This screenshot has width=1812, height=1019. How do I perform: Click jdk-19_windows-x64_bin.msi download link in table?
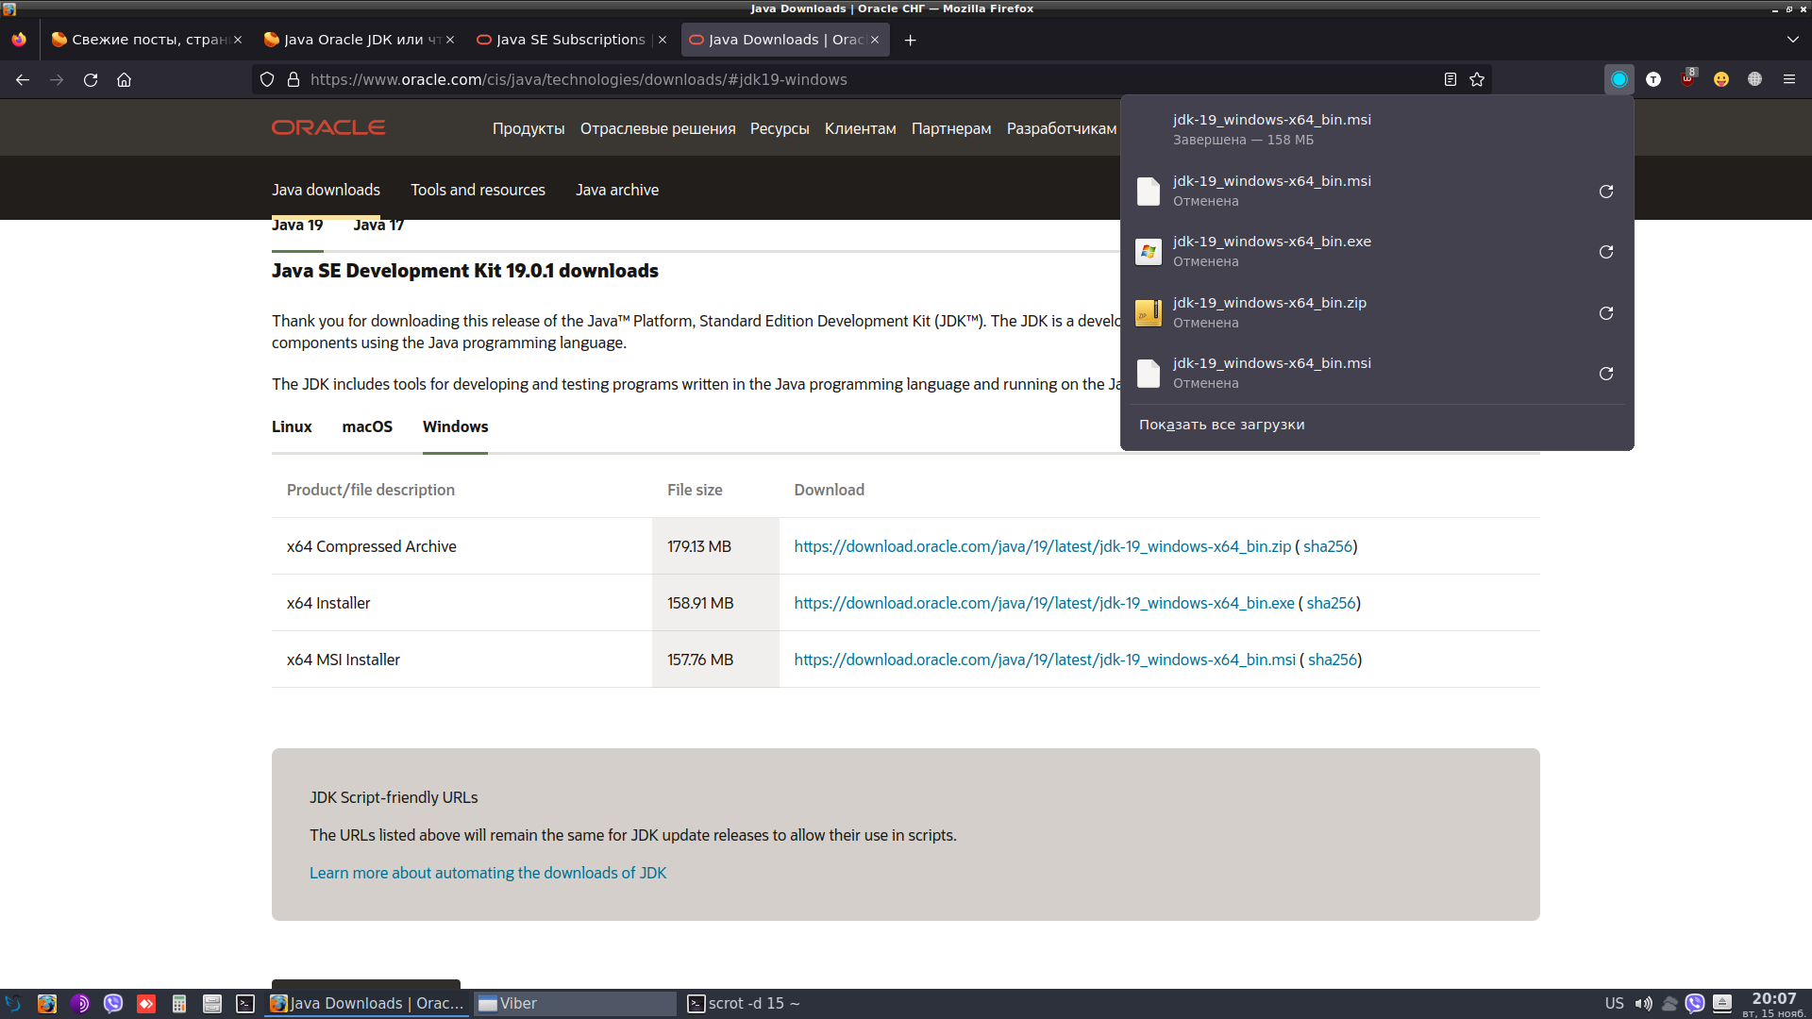coord(1044,660)
